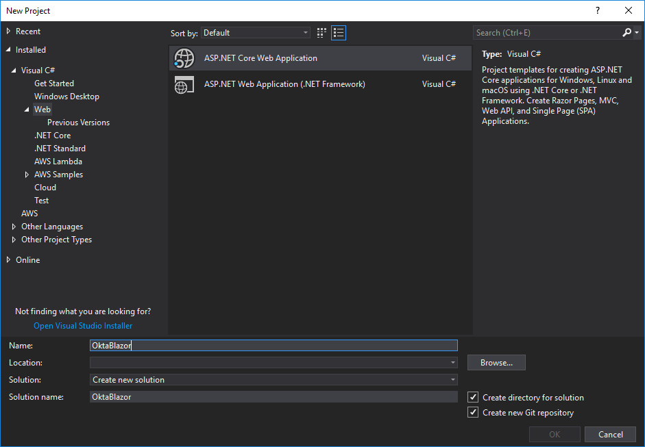Select Windows Desktop category

tap(66, 97)
